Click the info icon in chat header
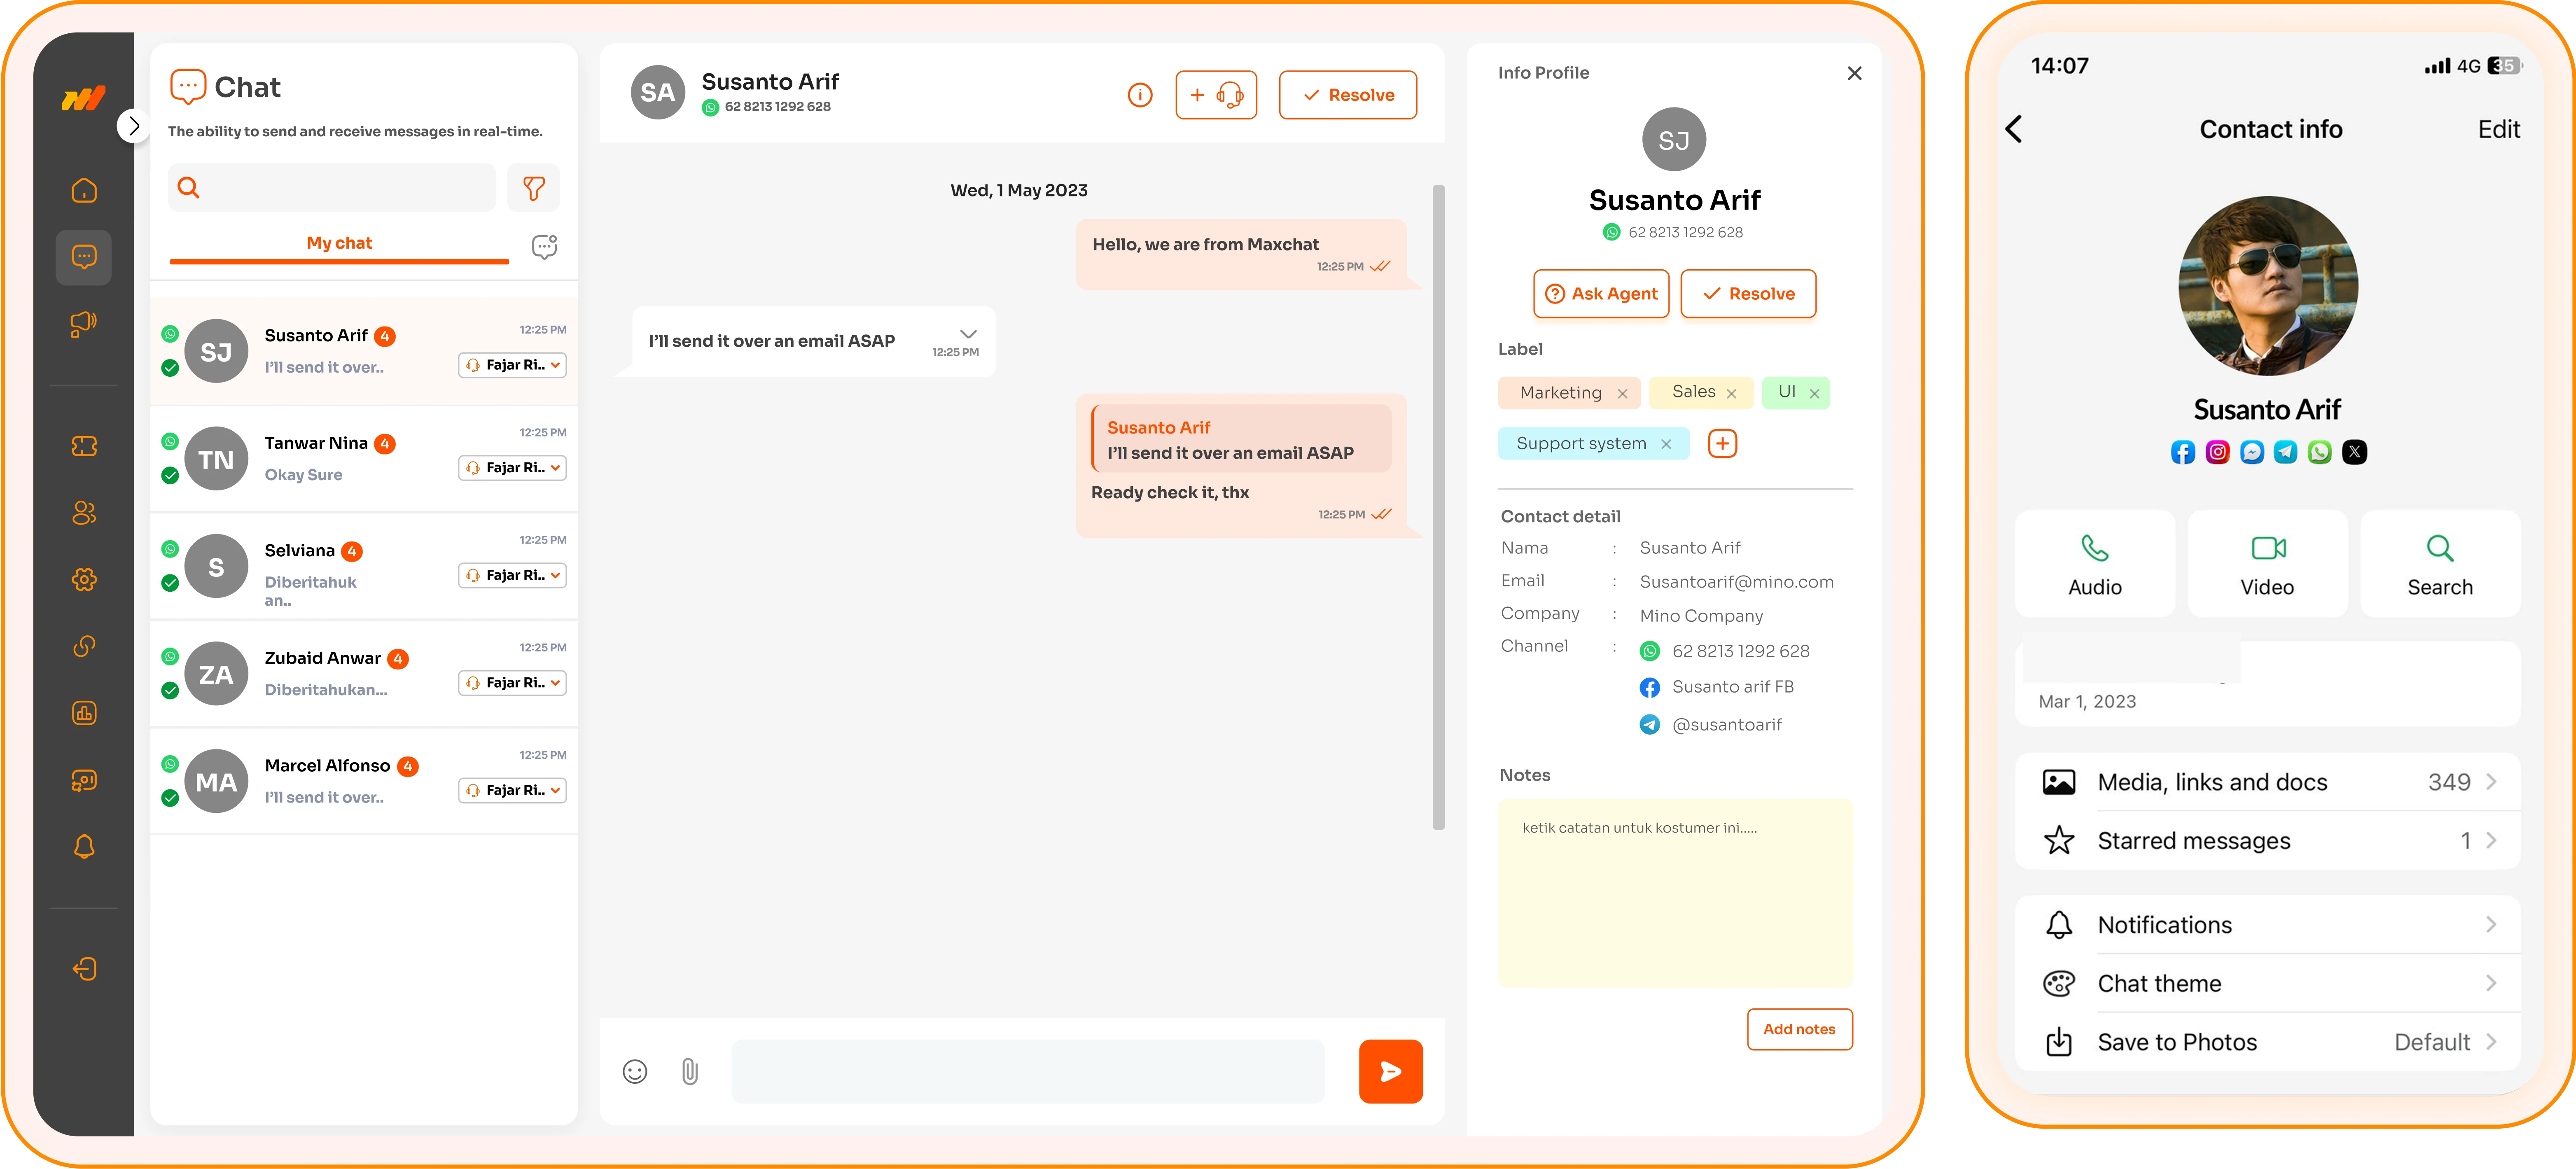Viewport: 2576px width, 1169px height. click(1140, 95)
